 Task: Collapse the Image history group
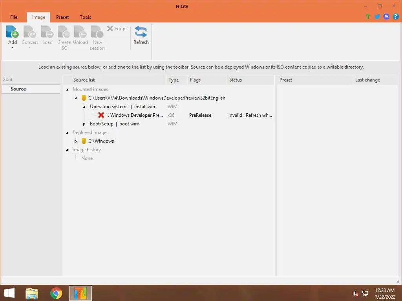67,150
